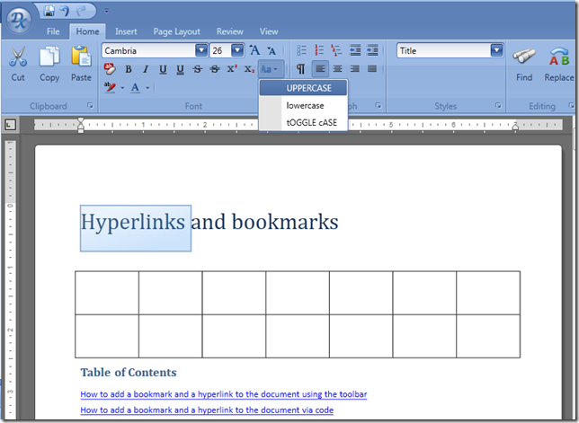Insert bulleted list

click(x=302, y=50)
